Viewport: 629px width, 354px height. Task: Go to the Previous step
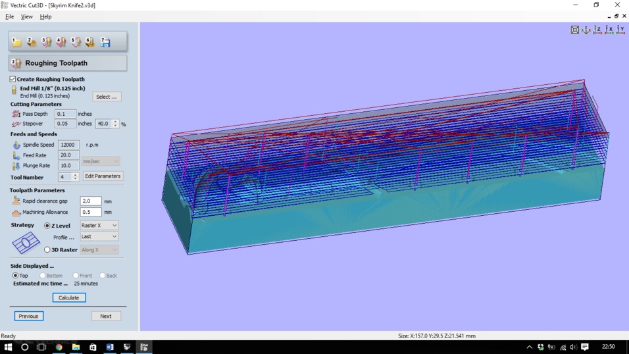tap(28, 316)
